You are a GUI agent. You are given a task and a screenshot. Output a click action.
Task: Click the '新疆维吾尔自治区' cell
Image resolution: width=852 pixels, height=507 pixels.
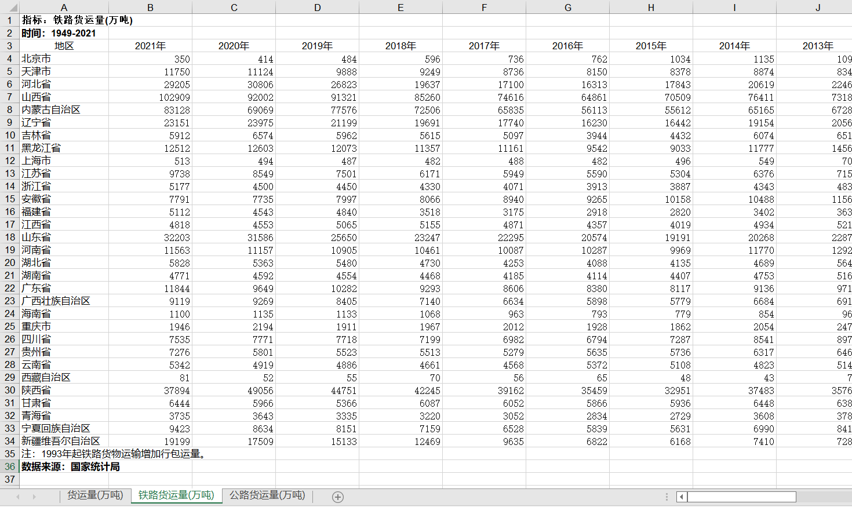point(64,441)
